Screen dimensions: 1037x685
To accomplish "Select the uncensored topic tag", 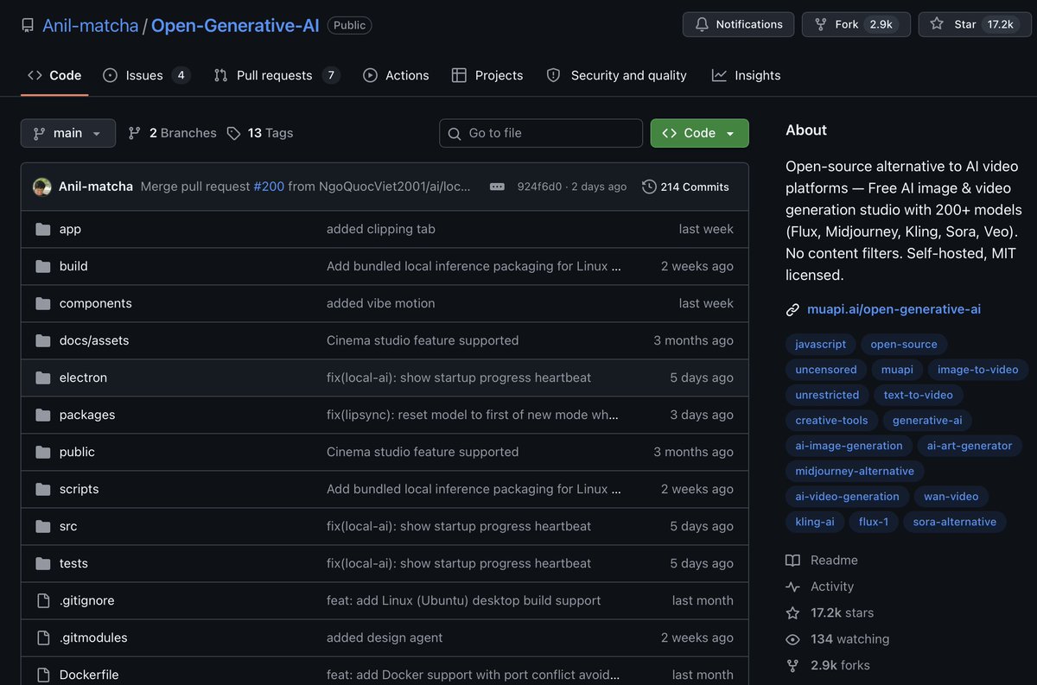I will (826, 370).
